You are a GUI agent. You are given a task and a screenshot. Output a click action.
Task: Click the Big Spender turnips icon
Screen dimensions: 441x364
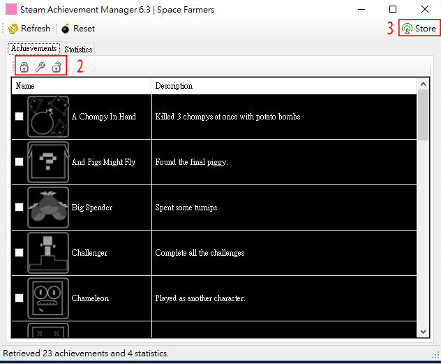pyautogui.click(x=48, y=208)
